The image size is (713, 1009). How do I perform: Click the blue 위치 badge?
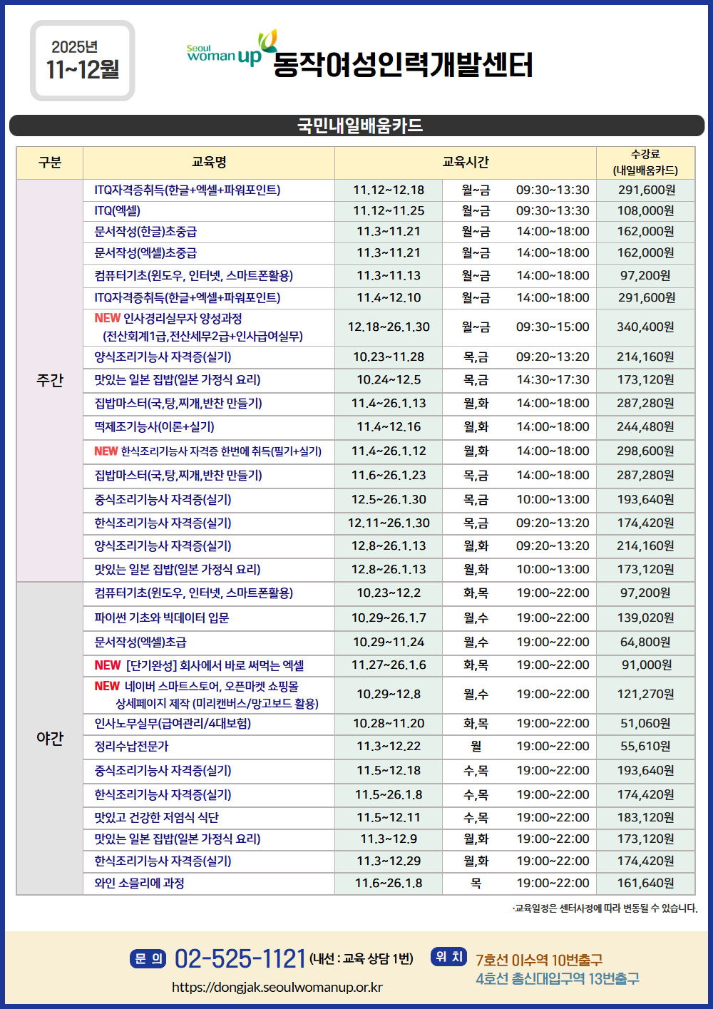click(448, 957)
